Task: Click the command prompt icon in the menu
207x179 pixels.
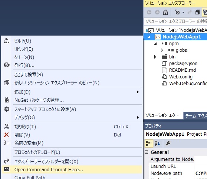Action: tap(7, 169)
